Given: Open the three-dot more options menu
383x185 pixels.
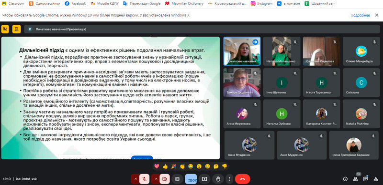Looking at the screenshot, I should click(229, 179).
